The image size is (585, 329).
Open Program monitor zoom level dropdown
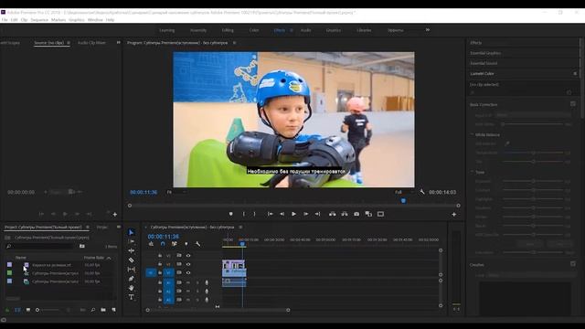pos(176,192)
